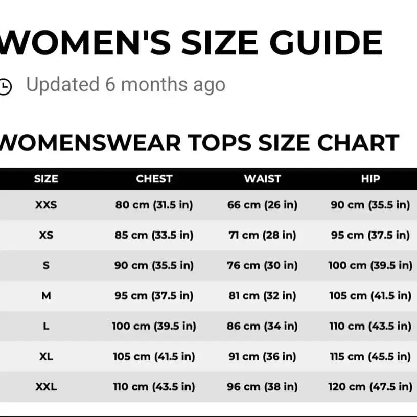Click the 100 cm (39.5 in) chest cell
The width and height of the screenshot is (417, 417).
coord(154,326)
